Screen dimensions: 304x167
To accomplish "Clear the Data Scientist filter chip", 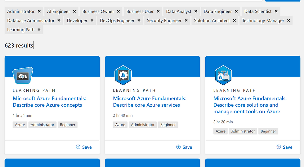I will pos(276,12).
